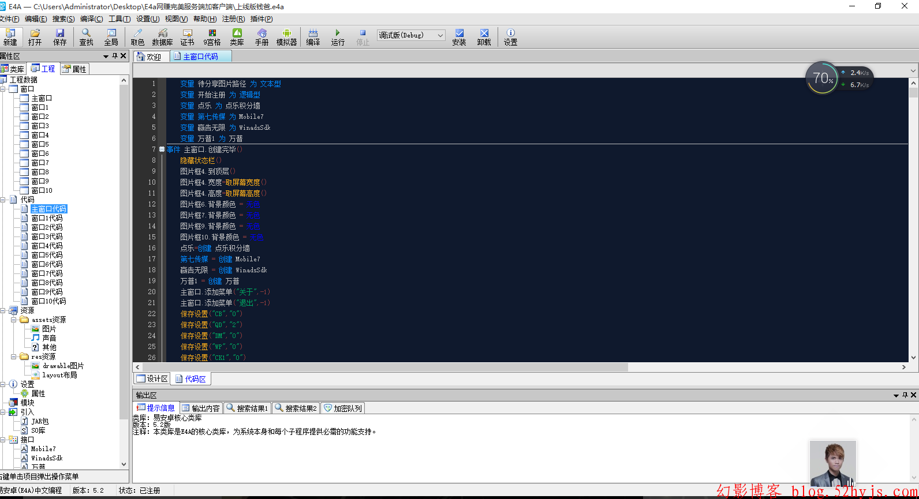Pin the 属性区 panel
Viewport: 919px width, 499px height.
click(x=115, y=56)
